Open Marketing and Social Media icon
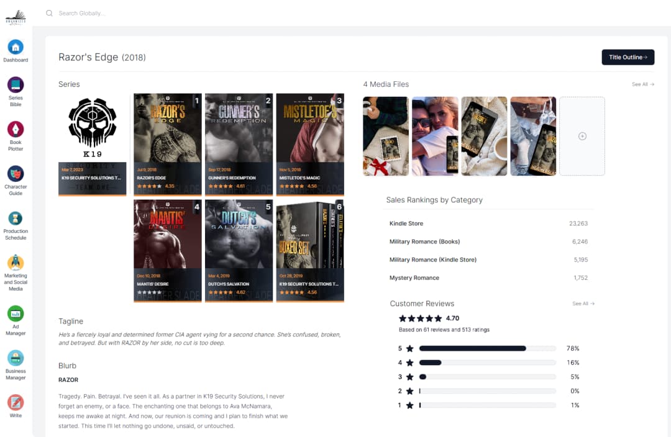This screenshot has height=437, width=671. (16, 263)
